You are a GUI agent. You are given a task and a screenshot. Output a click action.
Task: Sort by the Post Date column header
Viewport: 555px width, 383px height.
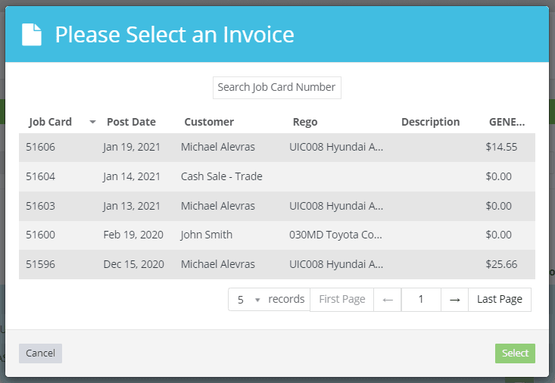pos(131,122)
